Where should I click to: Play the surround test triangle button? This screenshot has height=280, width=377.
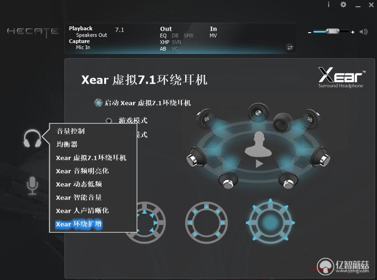[x=259, y=164]
